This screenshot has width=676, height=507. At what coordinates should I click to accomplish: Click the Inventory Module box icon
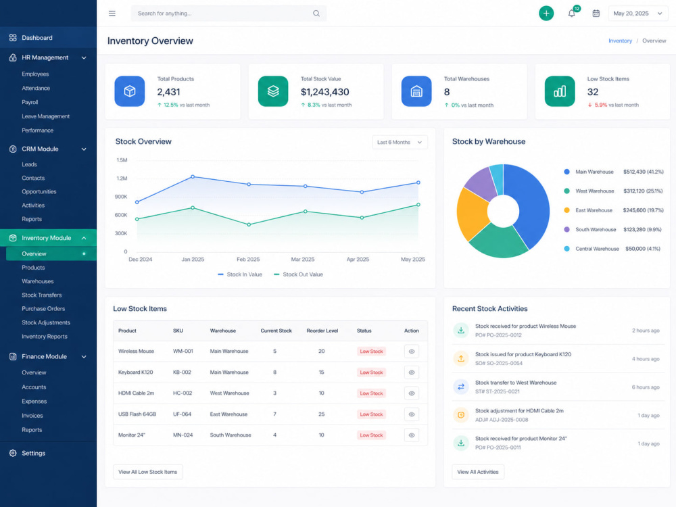(x=13, y=238)
